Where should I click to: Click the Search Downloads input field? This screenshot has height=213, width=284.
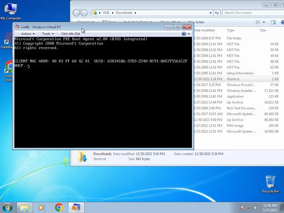click(x=253, y=13)
